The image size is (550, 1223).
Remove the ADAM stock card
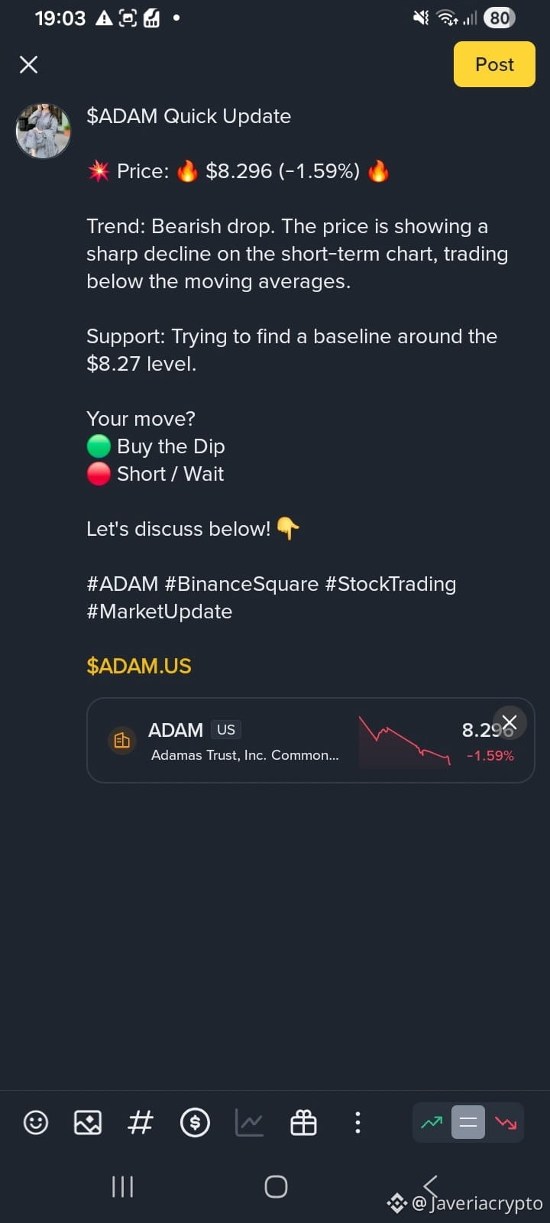tap(510, 722)
